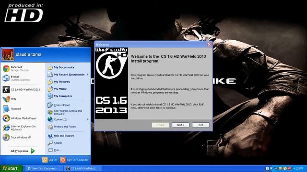Open My Computer icon
Screen dimensions: 307x172
coord(50,96)
